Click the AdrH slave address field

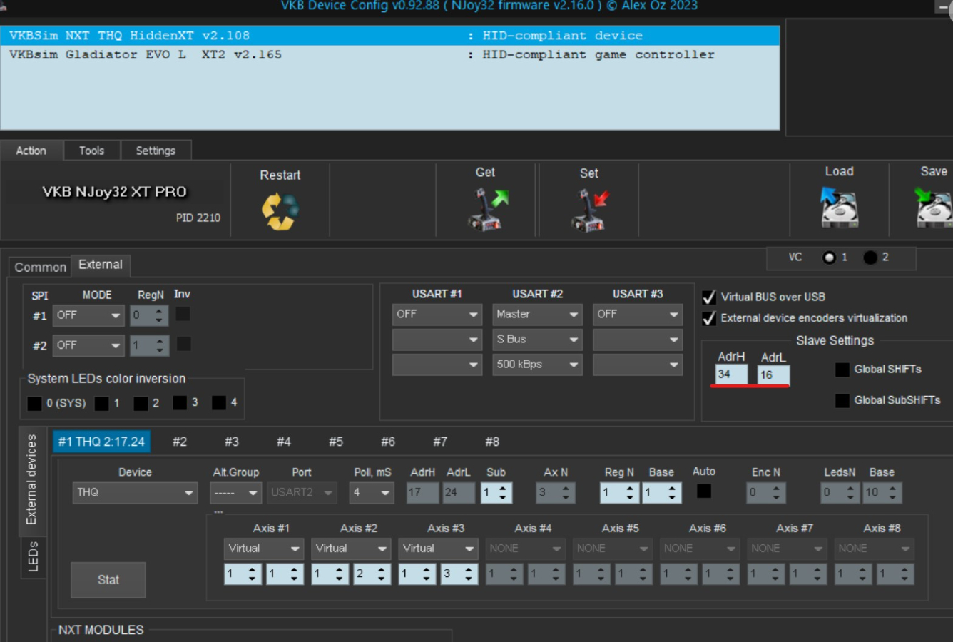pos(730,374)
